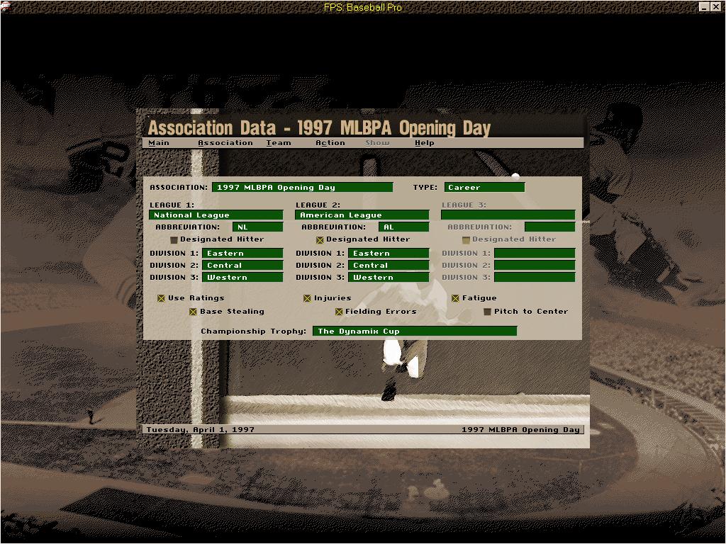Image resolution: width=726 pixels, height=544 pixels.
Task: Edit League 2 Division 1 Eastern field
Action: click(389, 254)
